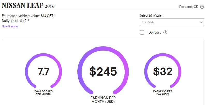
Task: Click the DAYS BOOKED PER MONTH caption
Action: 43,93
